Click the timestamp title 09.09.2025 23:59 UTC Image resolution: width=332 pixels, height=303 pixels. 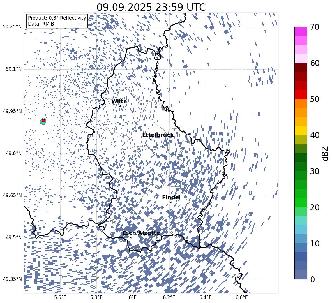point(151,7)
